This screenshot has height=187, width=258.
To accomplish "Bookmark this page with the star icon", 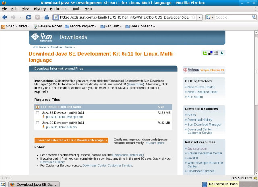I will 193,17.
